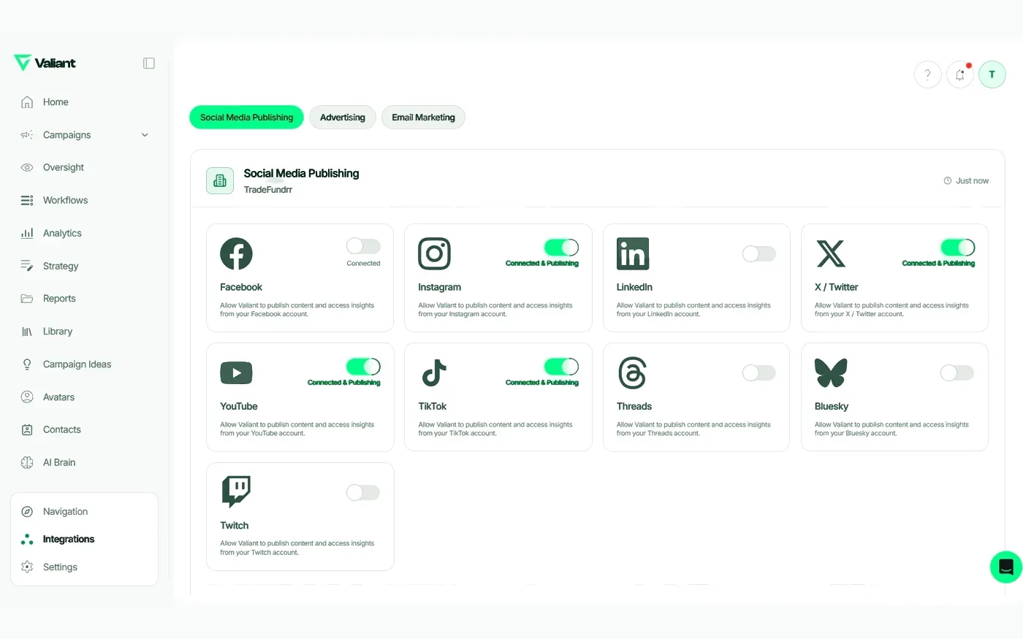Click the Threads integration card

(x=696, y=397)
